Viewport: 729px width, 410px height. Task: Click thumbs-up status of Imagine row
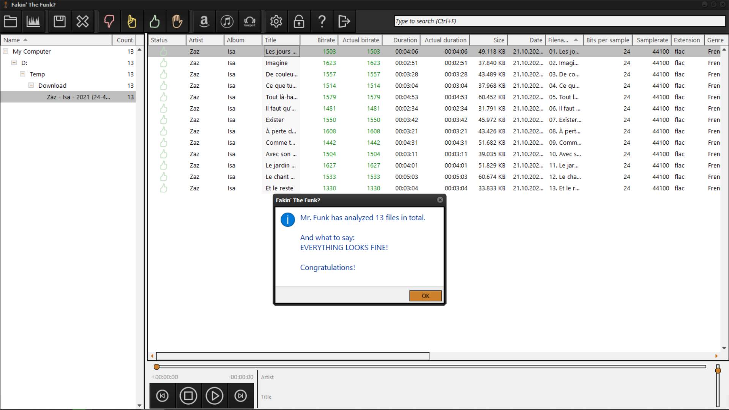[x=164, y=63]
